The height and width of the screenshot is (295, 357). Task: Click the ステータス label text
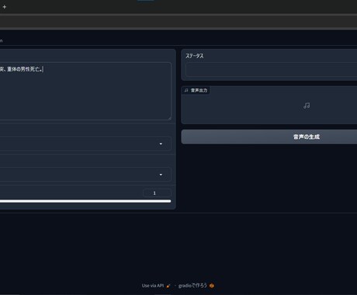click(x=195, y=56)
